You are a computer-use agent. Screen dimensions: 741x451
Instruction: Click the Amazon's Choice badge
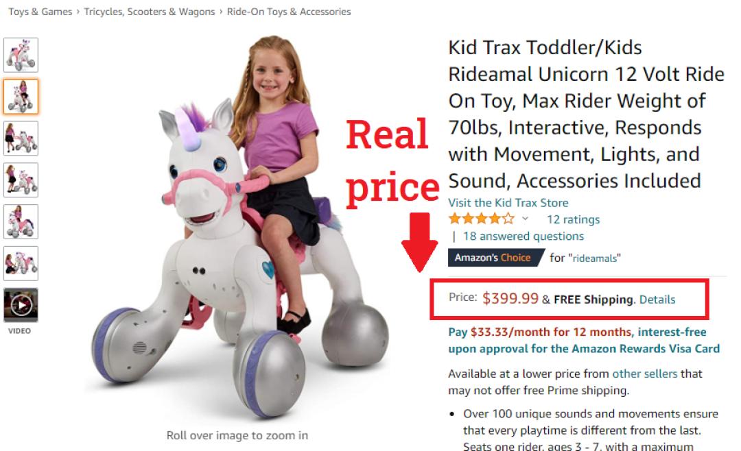[496, 258]
